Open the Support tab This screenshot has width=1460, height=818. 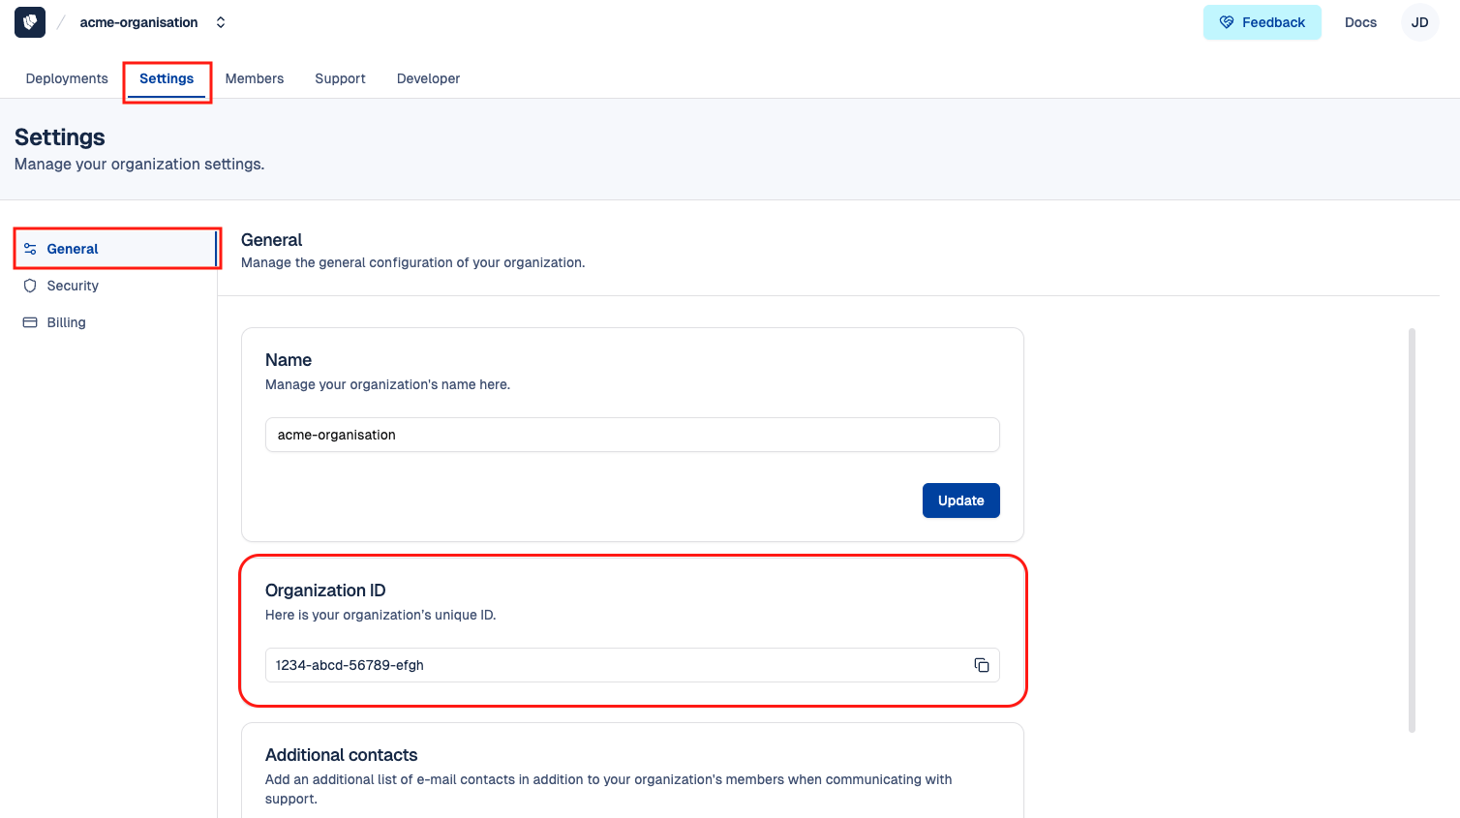(x=340, y=78)
